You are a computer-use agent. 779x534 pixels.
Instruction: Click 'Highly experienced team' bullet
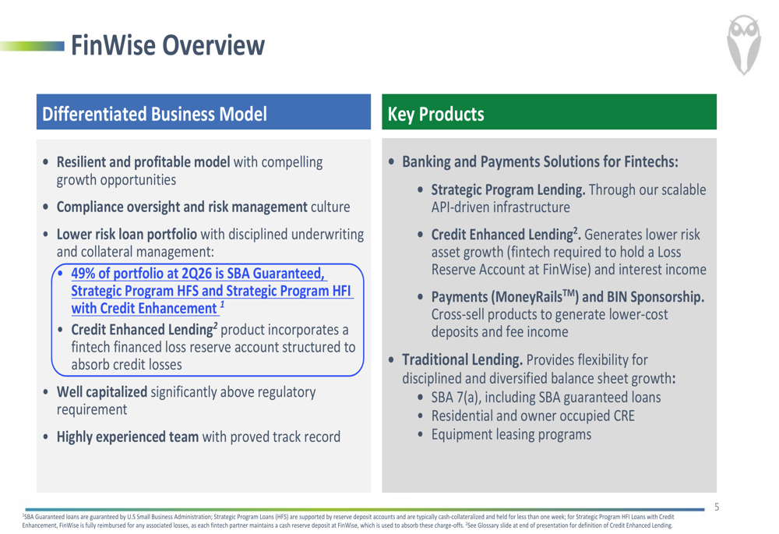[x=198, y=437]
